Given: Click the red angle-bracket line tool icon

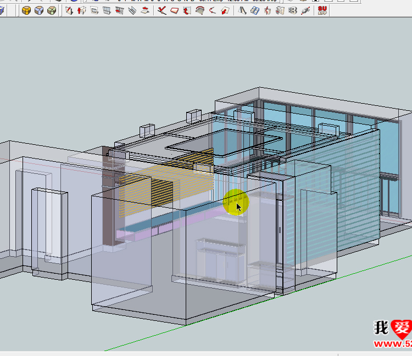Looking at the screenshot, I should click(x=213, y=11).
